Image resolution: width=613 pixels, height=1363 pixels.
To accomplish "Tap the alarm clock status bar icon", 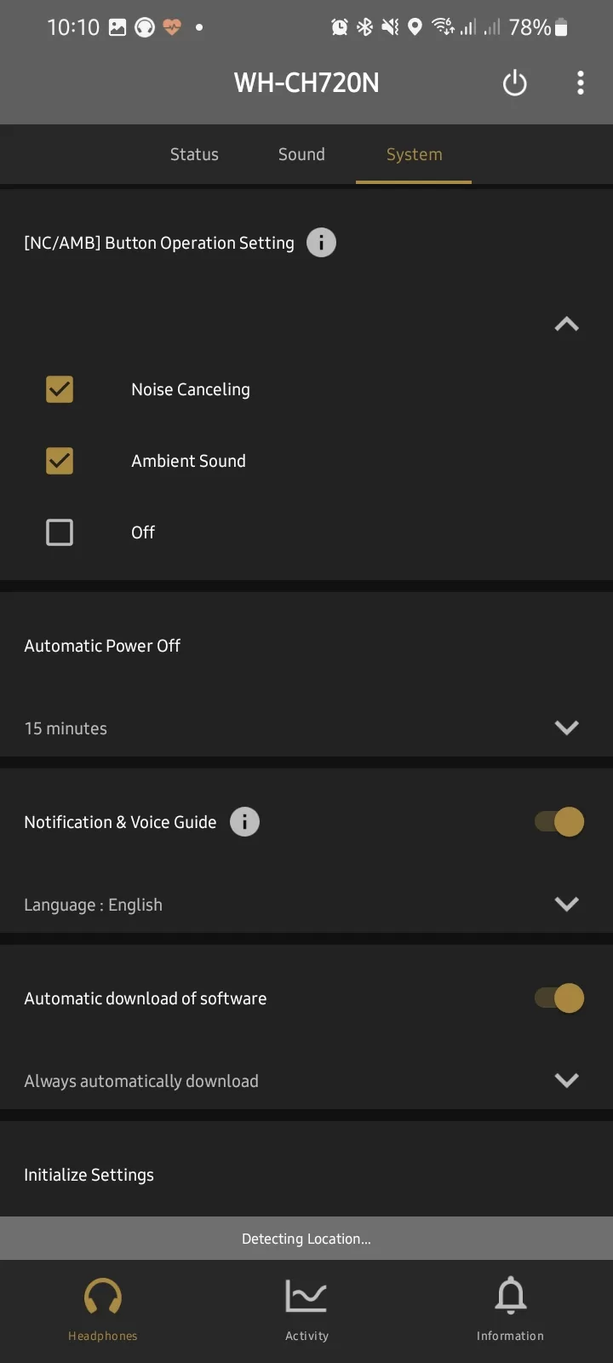I will click(339, 27).
